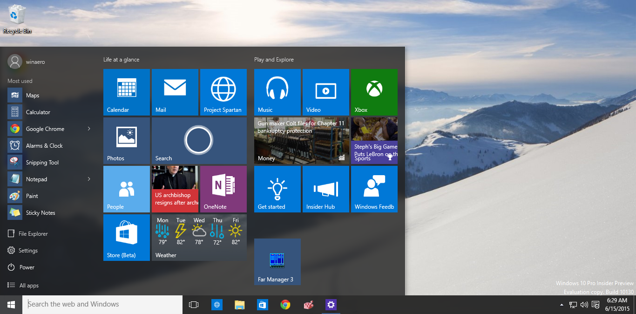Expand the Google Chrome jump list arrow
This screenshot has height=314, width=636.
click(89, 129)
